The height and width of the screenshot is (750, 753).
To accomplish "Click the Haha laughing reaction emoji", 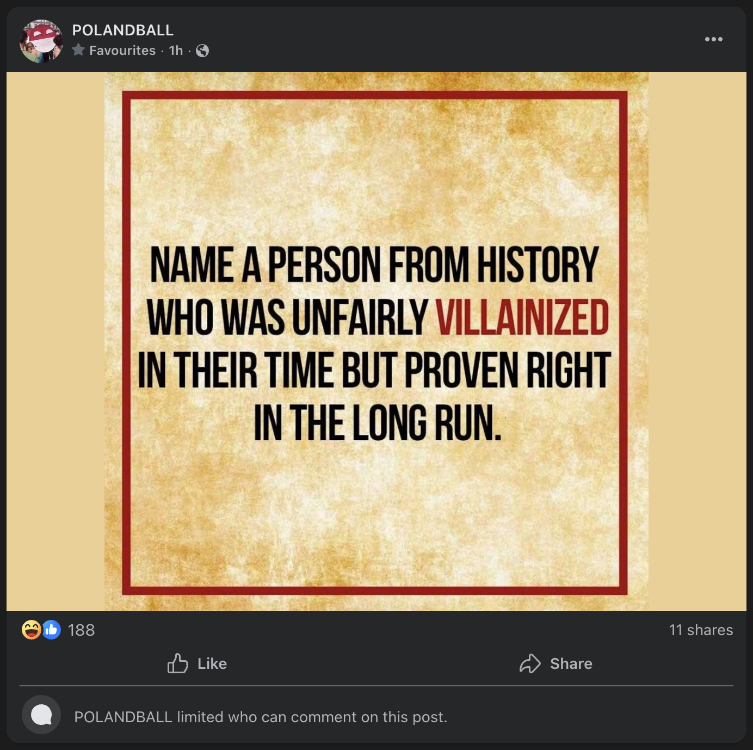I will click(31, 630).
